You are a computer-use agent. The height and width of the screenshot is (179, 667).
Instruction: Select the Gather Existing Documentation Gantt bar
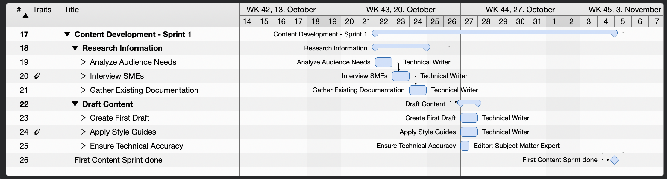point(418,90)
